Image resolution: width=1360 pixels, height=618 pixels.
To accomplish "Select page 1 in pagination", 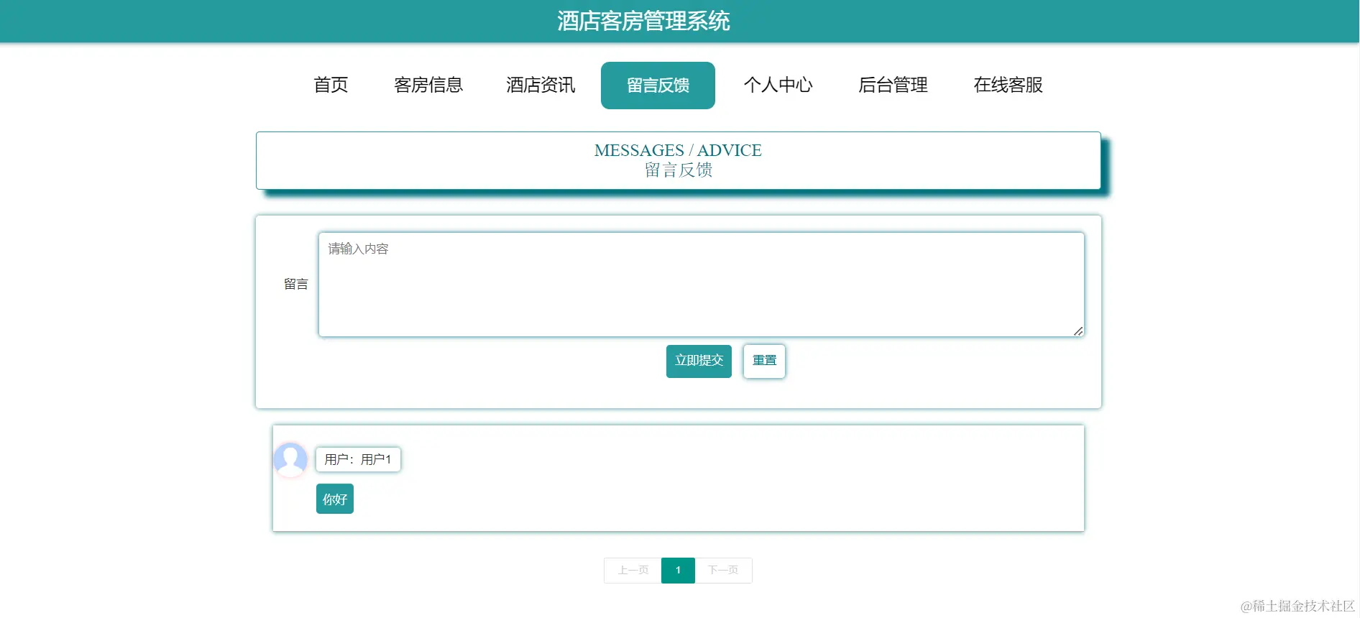I will pyautogui.click(x=678, y=571).
